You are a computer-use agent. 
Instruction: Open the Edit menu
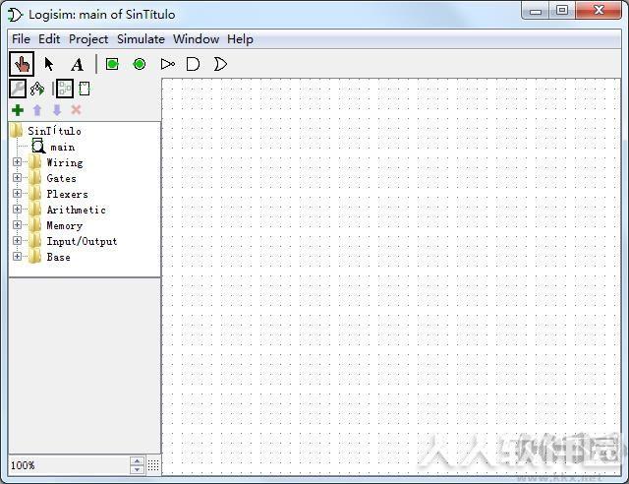click(49, 39)
